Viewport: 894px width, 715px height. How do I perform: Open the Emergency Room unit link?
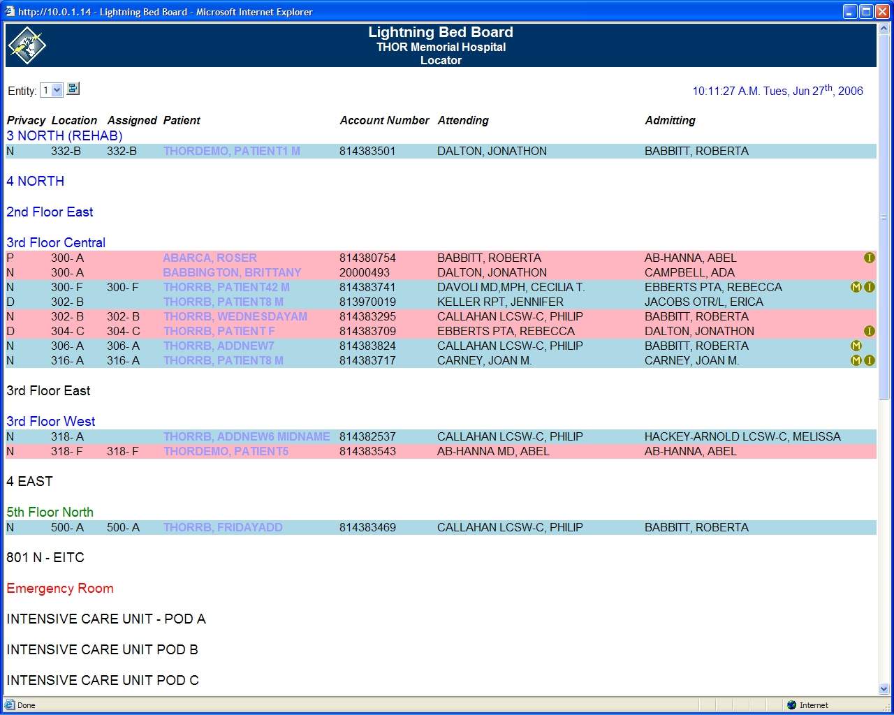coord(60,588)
